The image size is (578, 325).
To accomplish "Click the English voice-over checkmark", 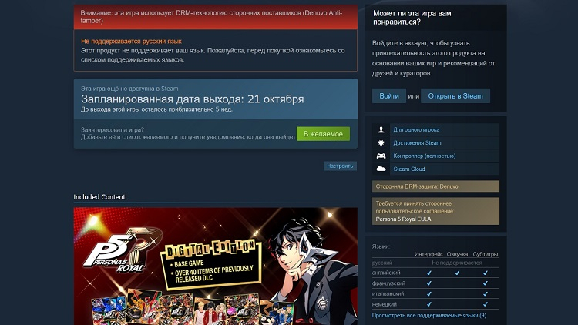I will (x=457, y=273).
